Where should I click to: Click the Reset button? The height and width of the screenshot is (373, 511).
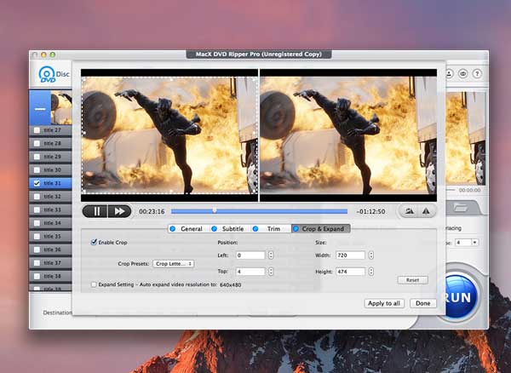(412, 280)
